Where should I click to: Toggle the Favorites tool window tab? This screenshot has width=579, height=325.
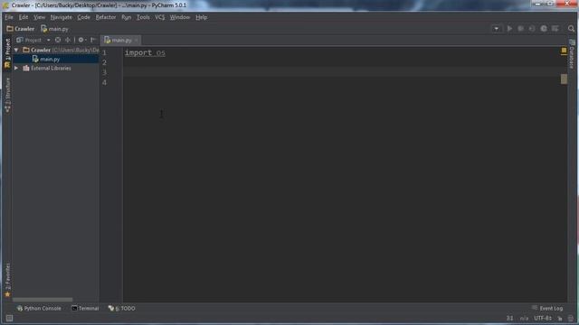click(x=7, y=280)
